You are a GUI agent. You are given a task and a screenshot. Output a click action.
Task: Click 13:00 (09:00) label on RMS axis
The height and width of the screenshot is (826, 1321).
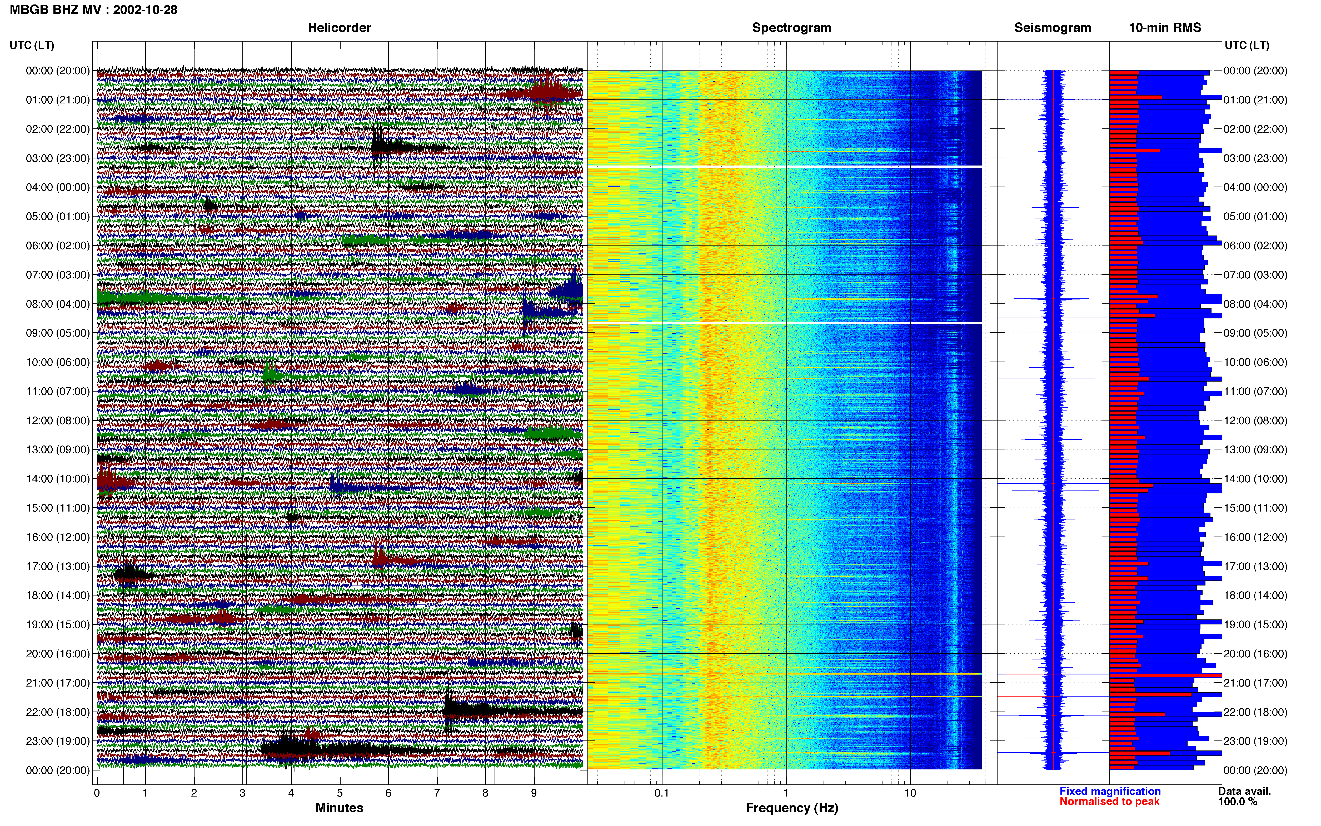[x=1255, y=450]
